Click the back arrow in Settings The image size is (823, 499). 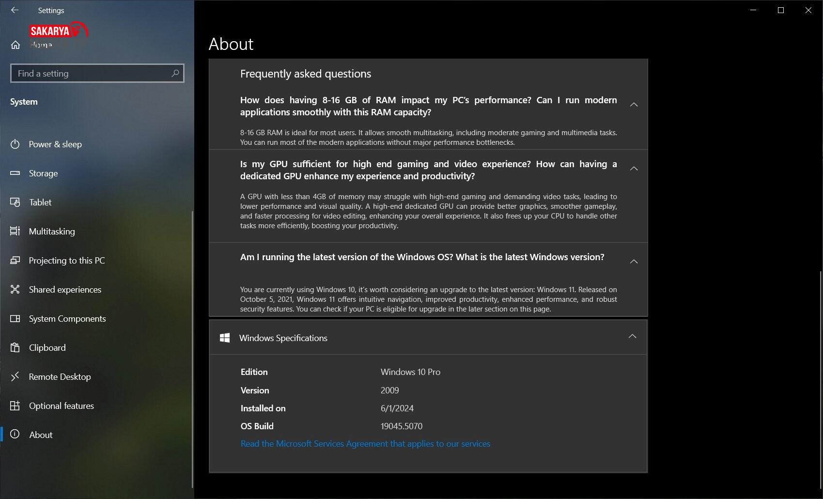click(15, 10)
